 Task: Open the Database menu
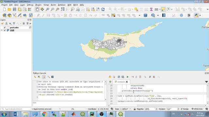62,5
